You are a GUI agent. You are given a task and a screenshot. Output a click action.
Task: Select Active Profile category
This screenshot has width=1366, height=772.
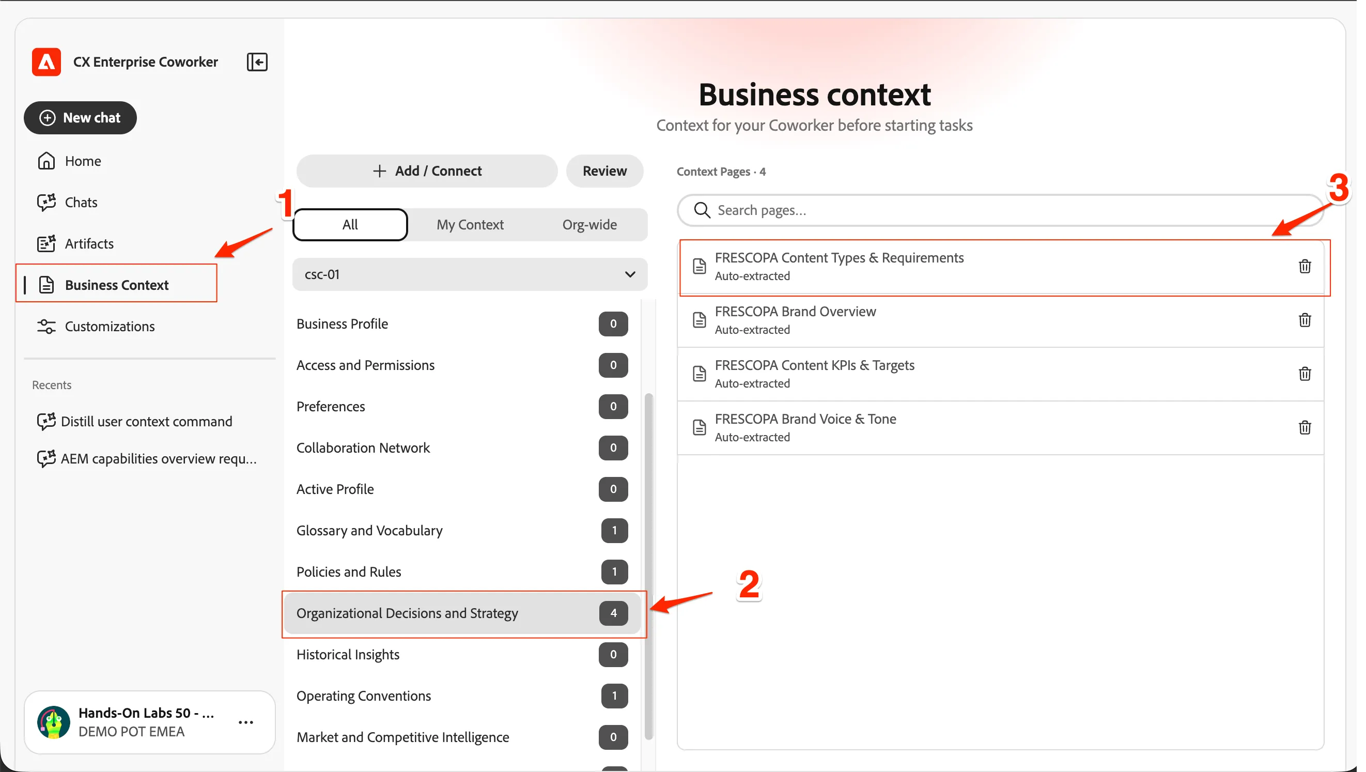(x=462, y=489)
